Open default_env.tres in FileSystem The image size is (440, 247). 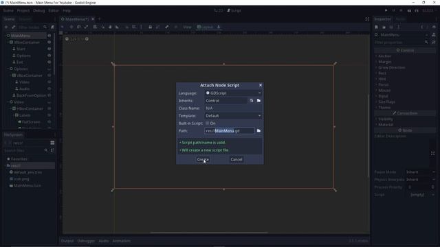[x=27, y=172]
